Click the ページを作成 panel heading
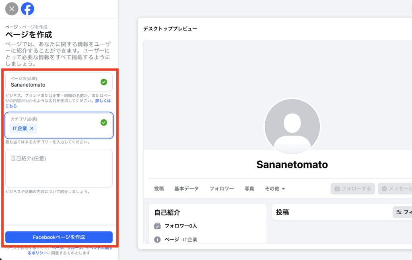Viewport: 412px width, 260px height. 29,35
